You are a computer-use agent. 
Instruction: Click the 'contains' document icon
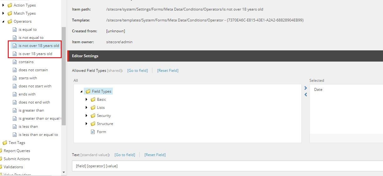click(15, 62)
